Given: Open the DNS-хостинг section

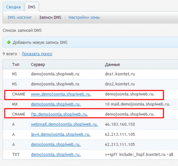Looking at the screenshot, I should point(20,17).
